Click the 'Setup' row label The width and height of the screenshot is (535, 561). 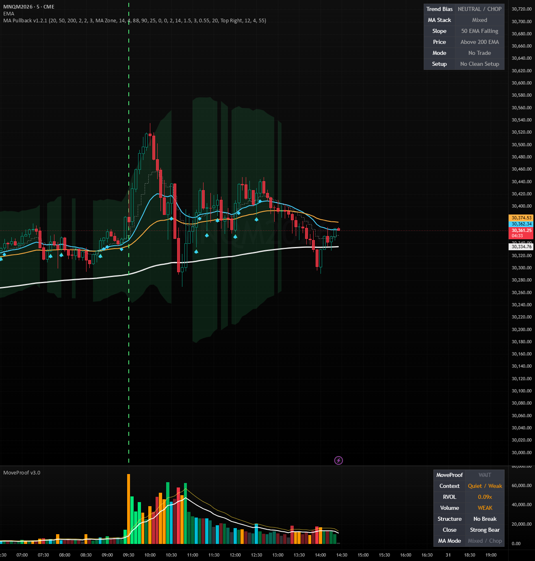(440, 64)
